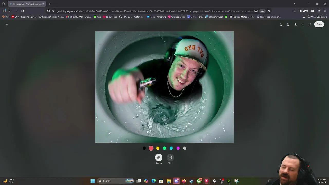The height and width of the screenshot is (185, 329).
Task: Open the VPN button
Action: pos(304,11)
